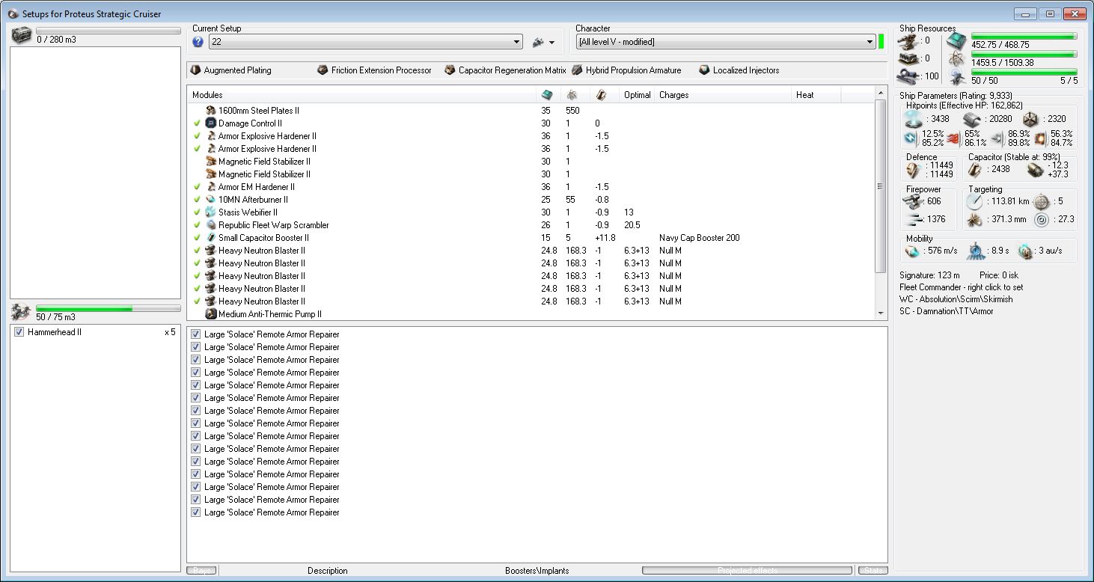Expand the arrow beside the ship icon
This screenshot has width=1094, height=582.
[x=551, y=43]
